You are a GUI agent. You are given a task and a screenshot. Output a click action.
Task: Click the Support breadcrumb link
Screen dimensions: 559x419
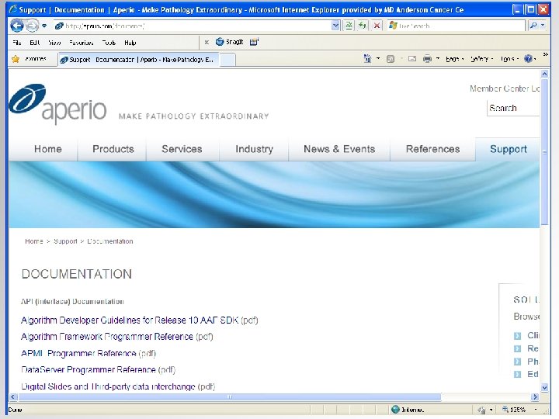(x=65, y=241)
